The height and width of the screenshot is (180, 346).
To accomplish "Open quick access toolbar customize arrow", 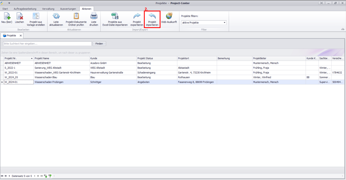I will [9, 3].
